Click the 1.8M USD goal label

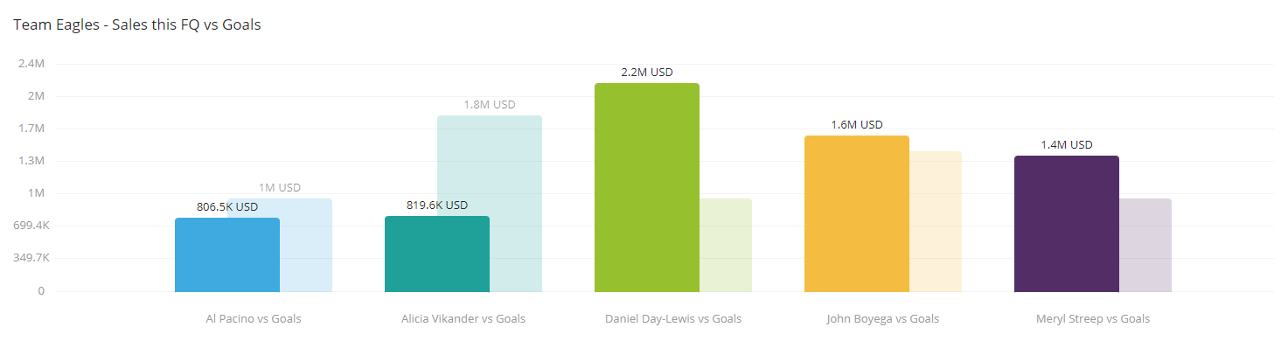490,105
